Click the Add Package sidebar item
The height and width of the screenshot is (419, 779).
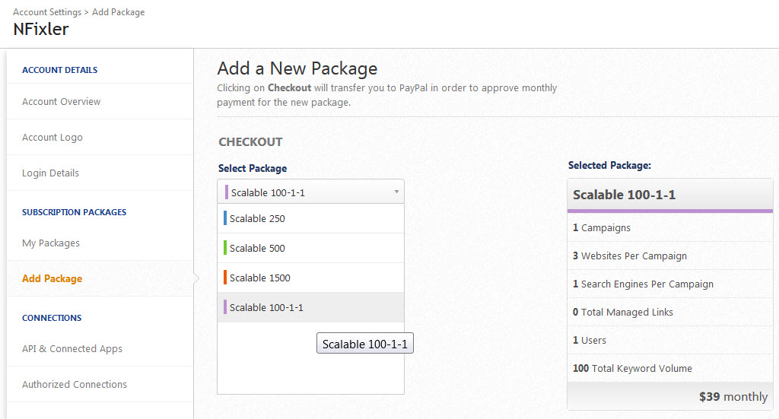click(x=52, y=279)
